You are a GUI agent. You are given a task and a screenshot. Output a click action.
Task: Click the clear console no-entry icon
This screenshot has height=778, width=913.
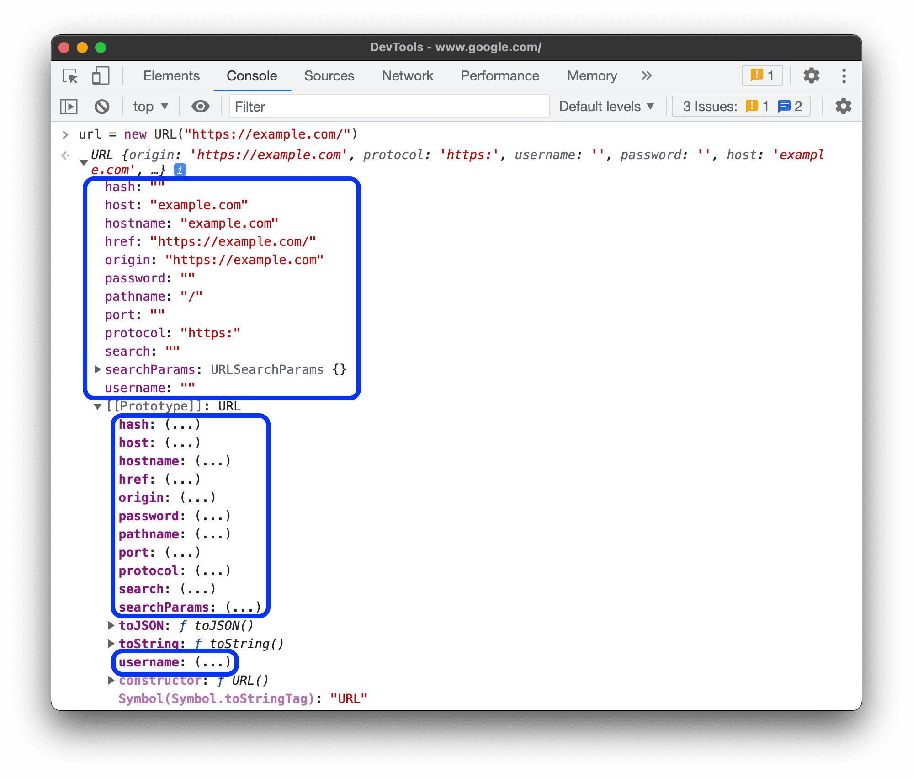tap(103, 107)
